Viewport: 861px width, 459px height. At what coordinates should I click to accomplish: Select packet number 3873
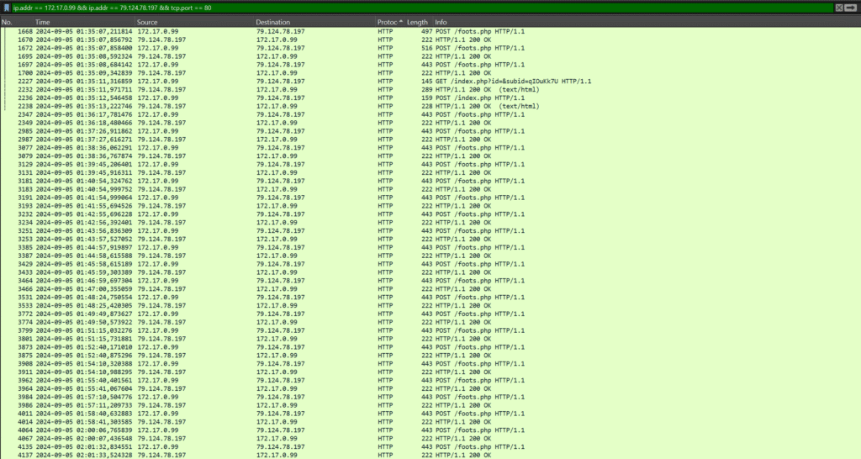coord(430,347)
